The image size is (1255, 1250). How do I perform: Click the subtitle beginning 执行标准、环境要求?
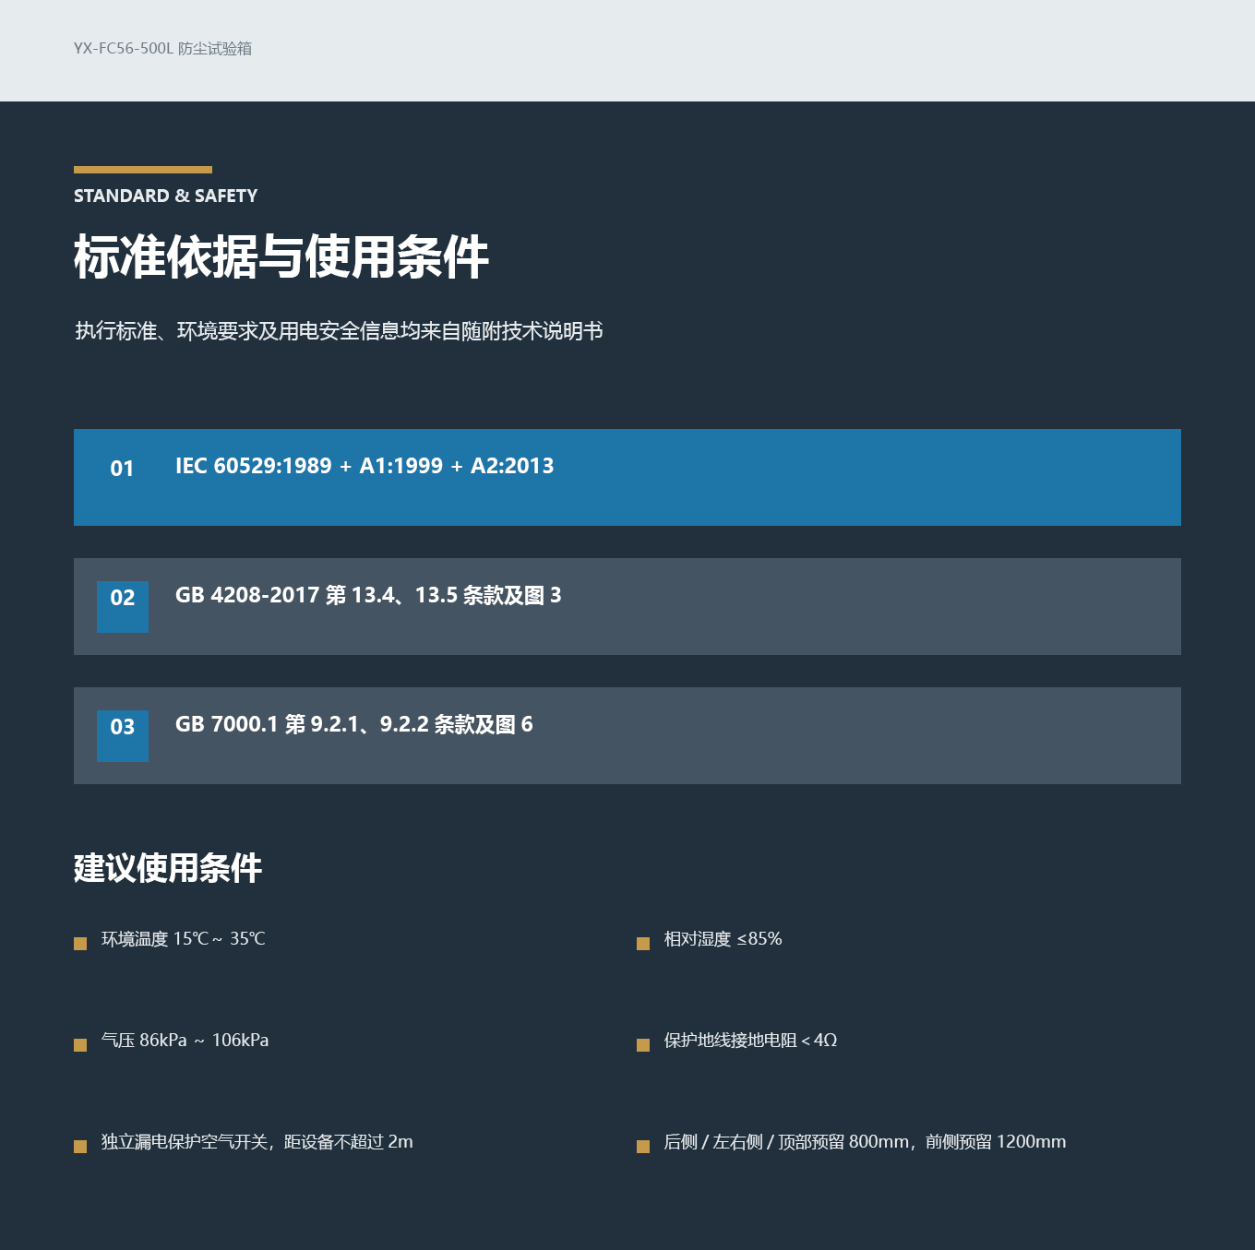339,331
